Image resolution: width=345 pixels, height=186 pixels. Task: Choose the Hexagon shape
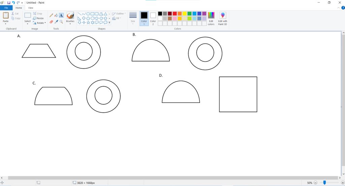click(92, 18)
